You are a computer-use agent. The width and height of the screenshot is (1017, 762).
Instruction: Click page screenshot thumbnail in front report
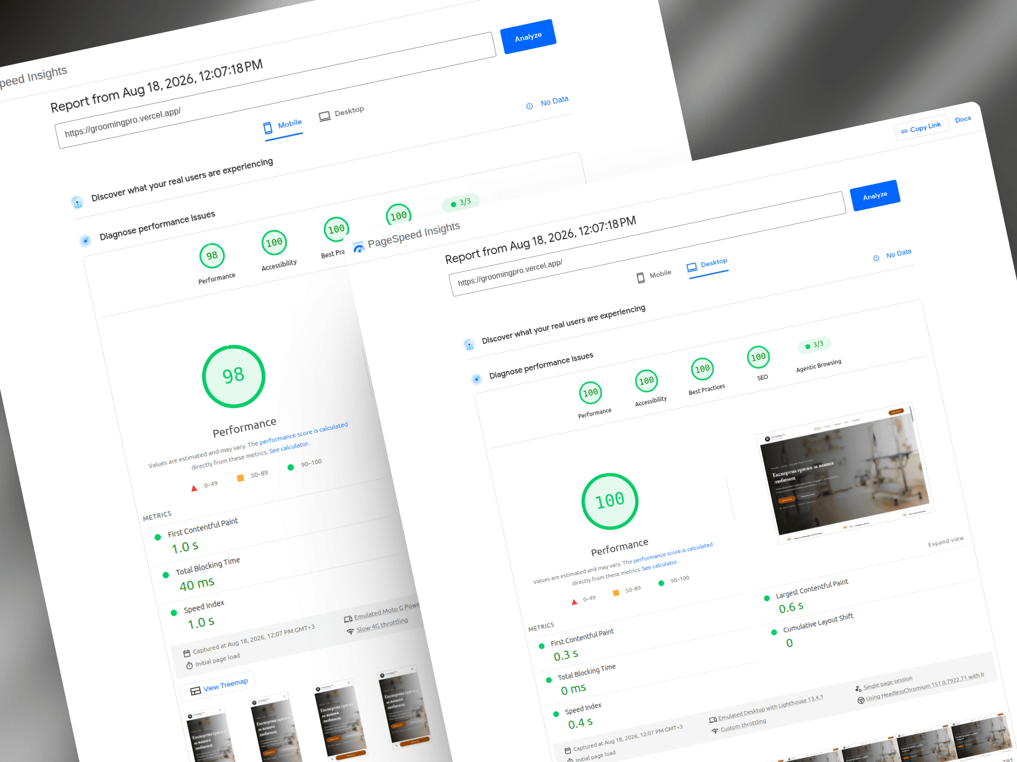click(845, 474)
